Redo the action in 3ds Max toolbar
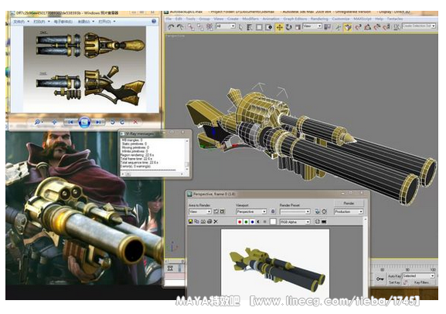 180,27
